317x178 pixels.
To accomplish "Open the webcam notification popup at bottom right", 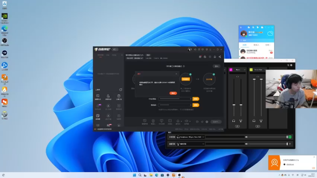I will (292, 163).
